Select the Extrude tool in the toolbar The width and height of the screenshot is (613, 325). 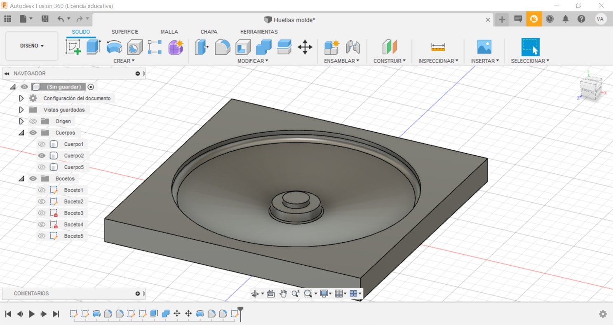click(x=94, y=47)
